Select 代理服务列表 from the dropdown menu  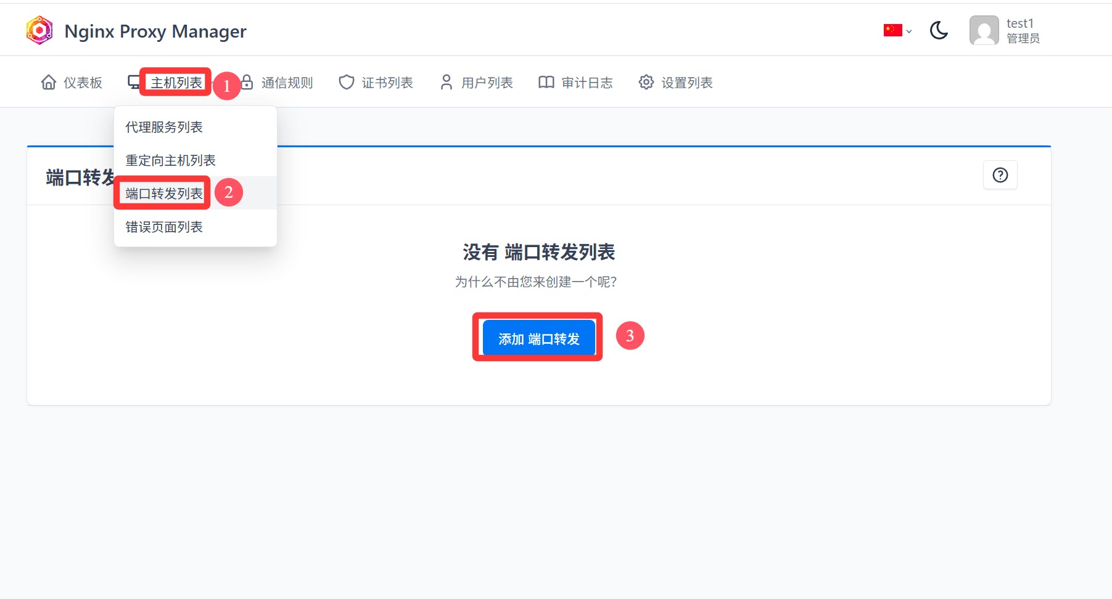tap(164, 127)
